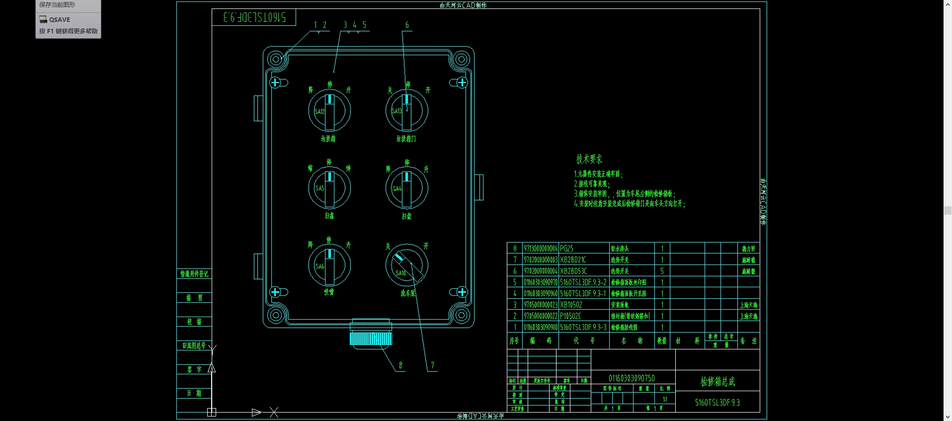Click balloon leader number 8
The image size is (952, 421).
pos(400,365)
